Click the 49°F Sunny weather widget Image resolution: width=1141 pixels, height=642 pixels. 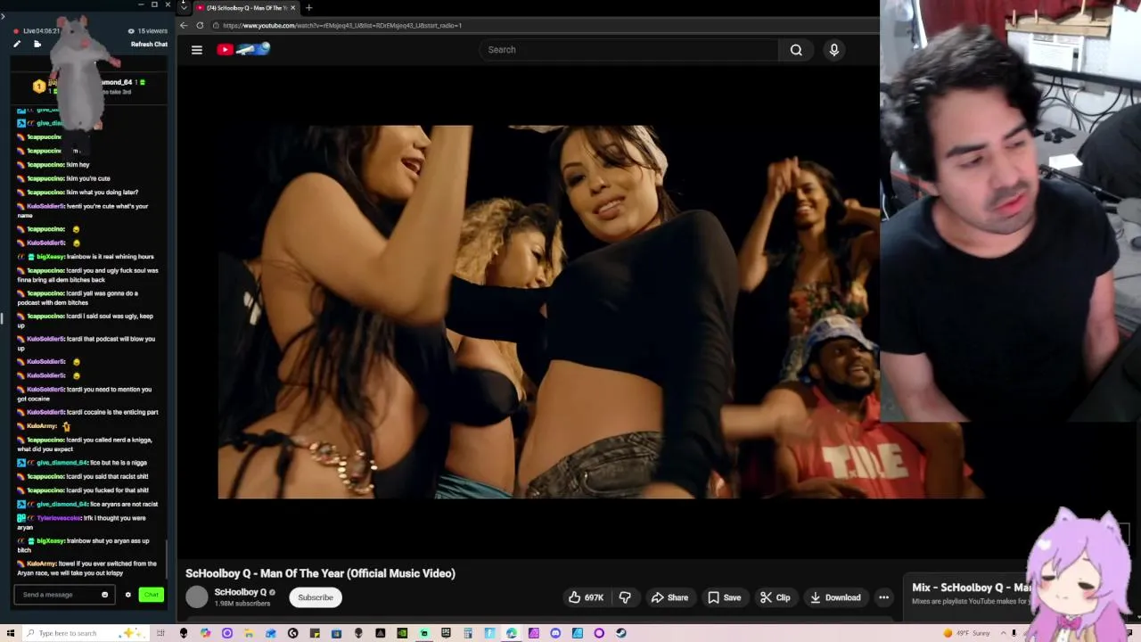tap(968, 633)
